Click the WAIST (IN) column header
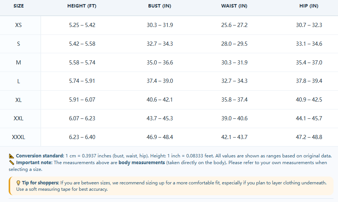The image size is (338, 202). point(234,6)
